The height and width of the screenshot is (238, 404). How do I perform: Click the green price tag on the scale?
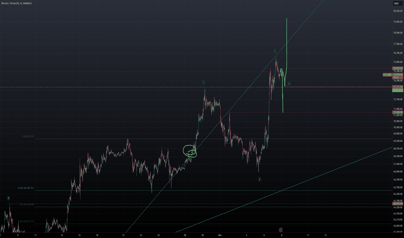coord(398,90)
